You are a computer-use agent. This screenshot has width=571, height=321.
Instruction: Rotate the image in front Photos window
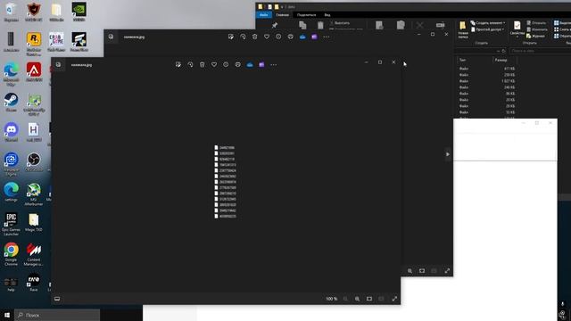[x=190, y=64]
